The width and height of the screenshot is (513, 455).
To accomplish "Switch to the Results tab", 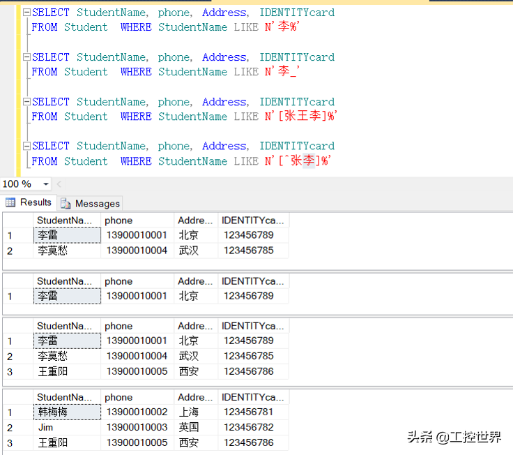I will coord(29,202).
